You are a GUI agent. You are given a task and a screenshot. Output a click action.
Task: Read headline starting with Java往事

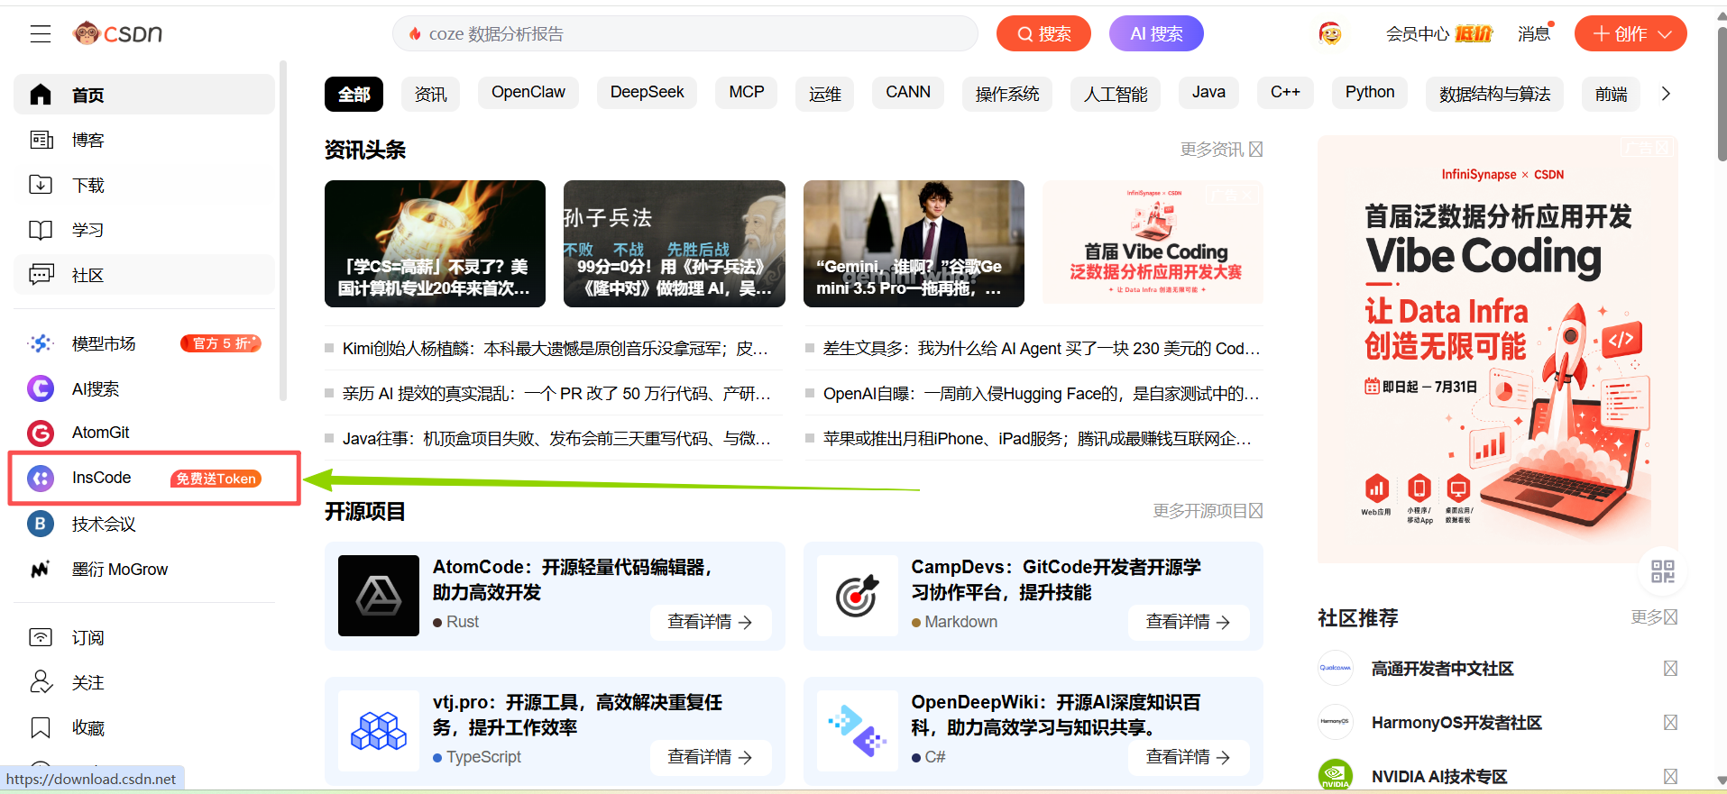coord(556,439)
